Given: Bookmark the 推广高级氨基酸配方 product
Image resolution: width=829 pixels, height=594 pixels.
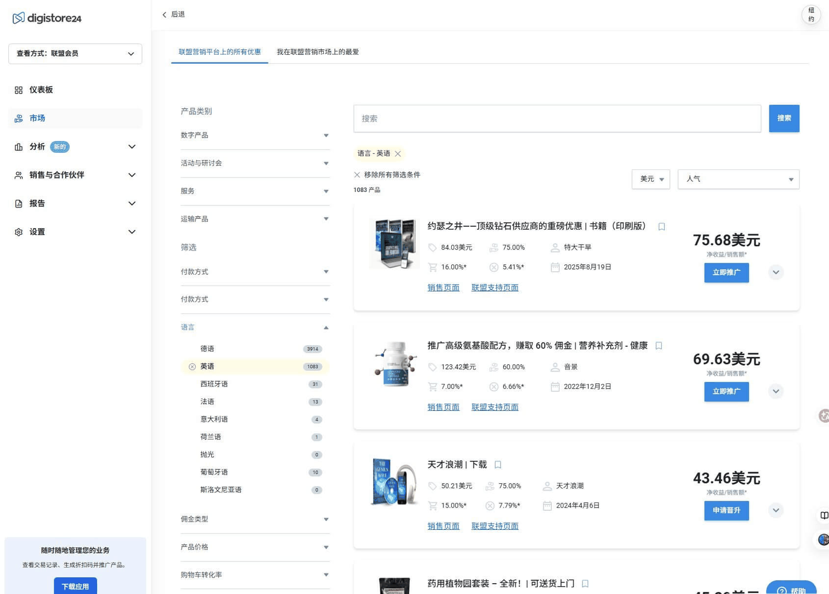Looking at the screenshot, I should click(659, 346).
